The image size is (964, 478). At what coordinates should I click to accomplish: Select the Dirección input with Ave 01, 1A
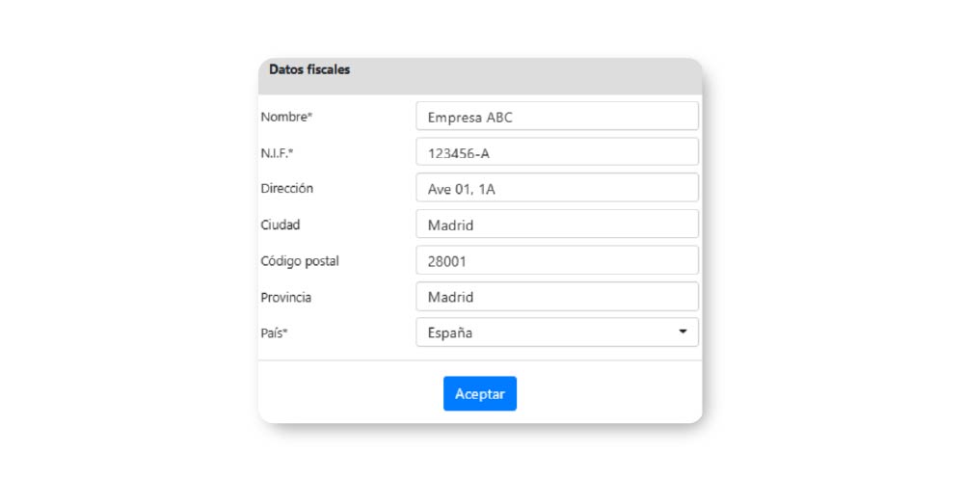point(556,189)
